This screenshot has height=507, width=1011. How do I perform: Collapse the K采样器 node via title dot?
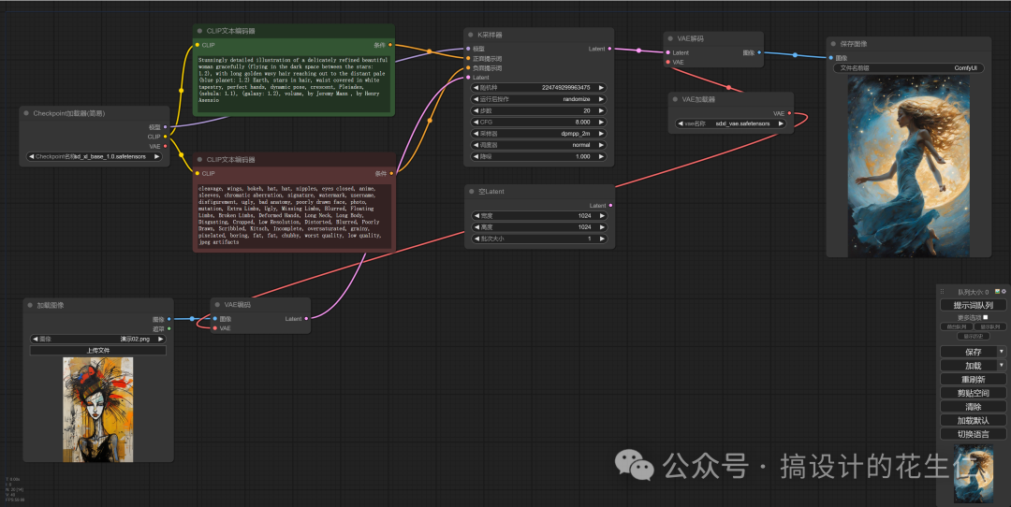point(471,35)
